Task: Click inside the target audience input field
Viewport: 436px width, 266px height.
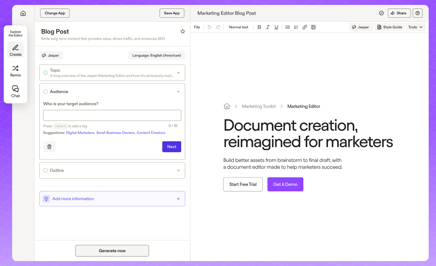Action: (112, 115)
